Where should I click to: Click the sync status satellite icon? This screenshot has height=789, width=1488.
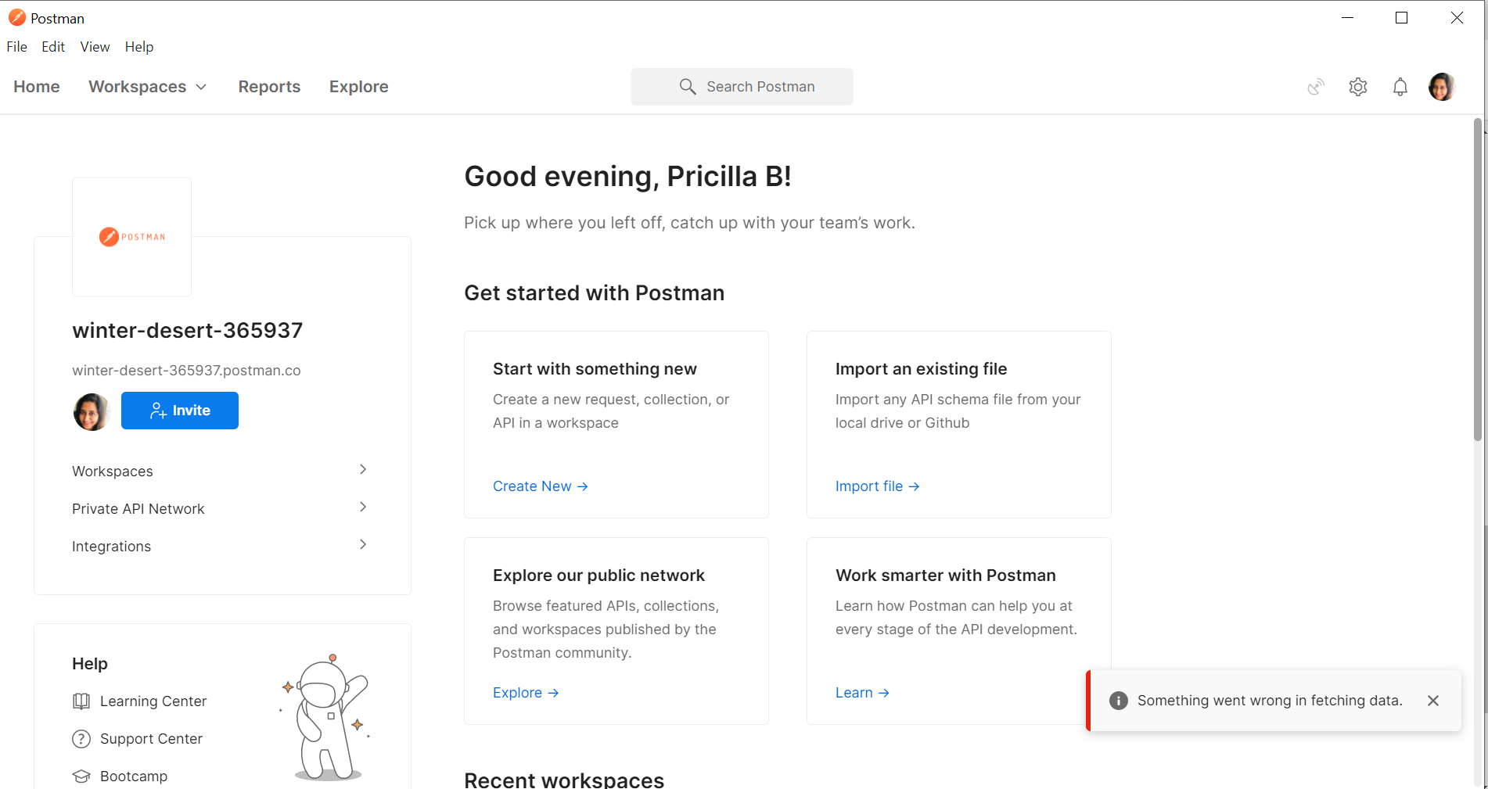[1316, 87]
